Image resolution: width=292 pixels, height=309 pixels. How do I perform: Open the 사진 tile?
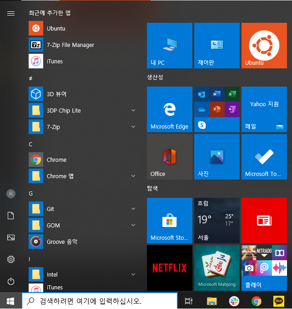tap(217, 157)
